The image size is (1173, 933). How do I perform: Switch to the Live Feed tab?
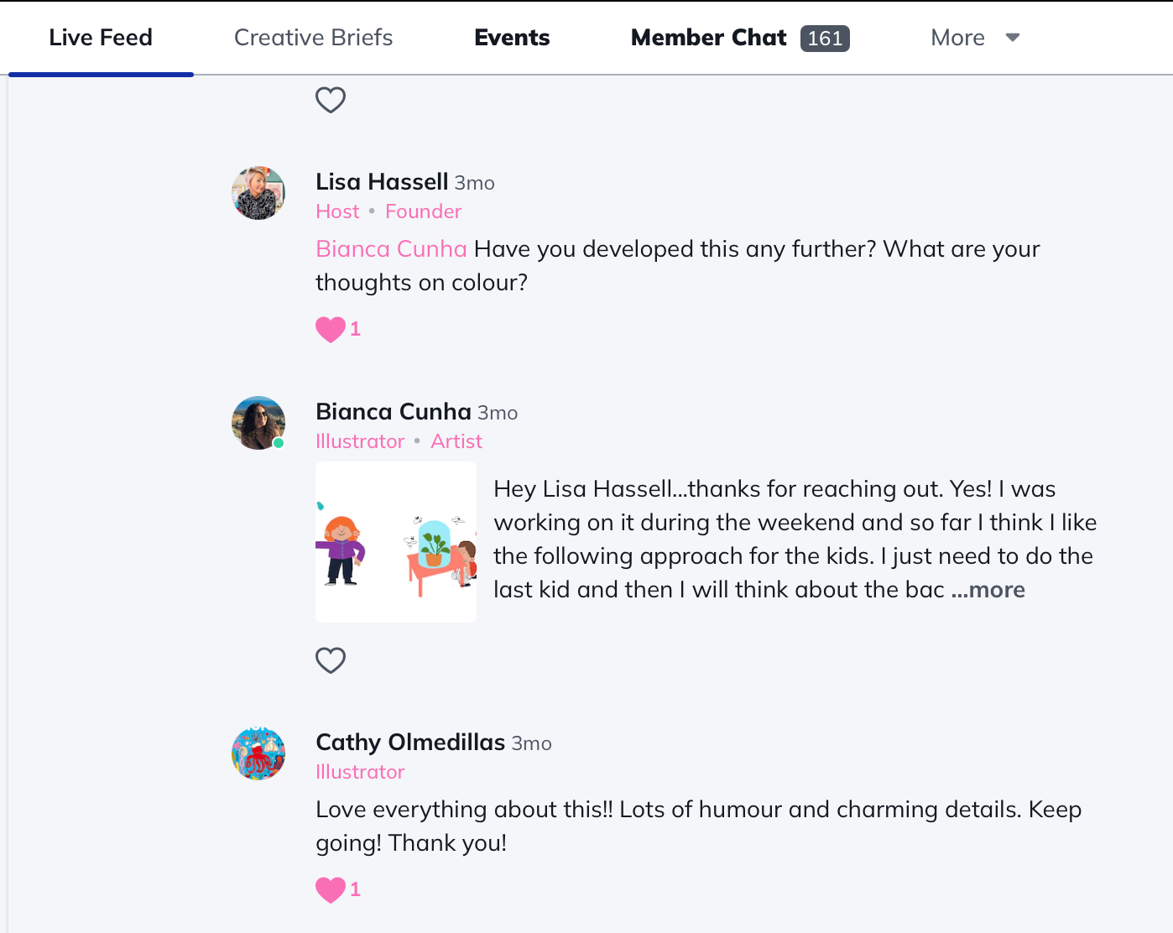(101, 38)
